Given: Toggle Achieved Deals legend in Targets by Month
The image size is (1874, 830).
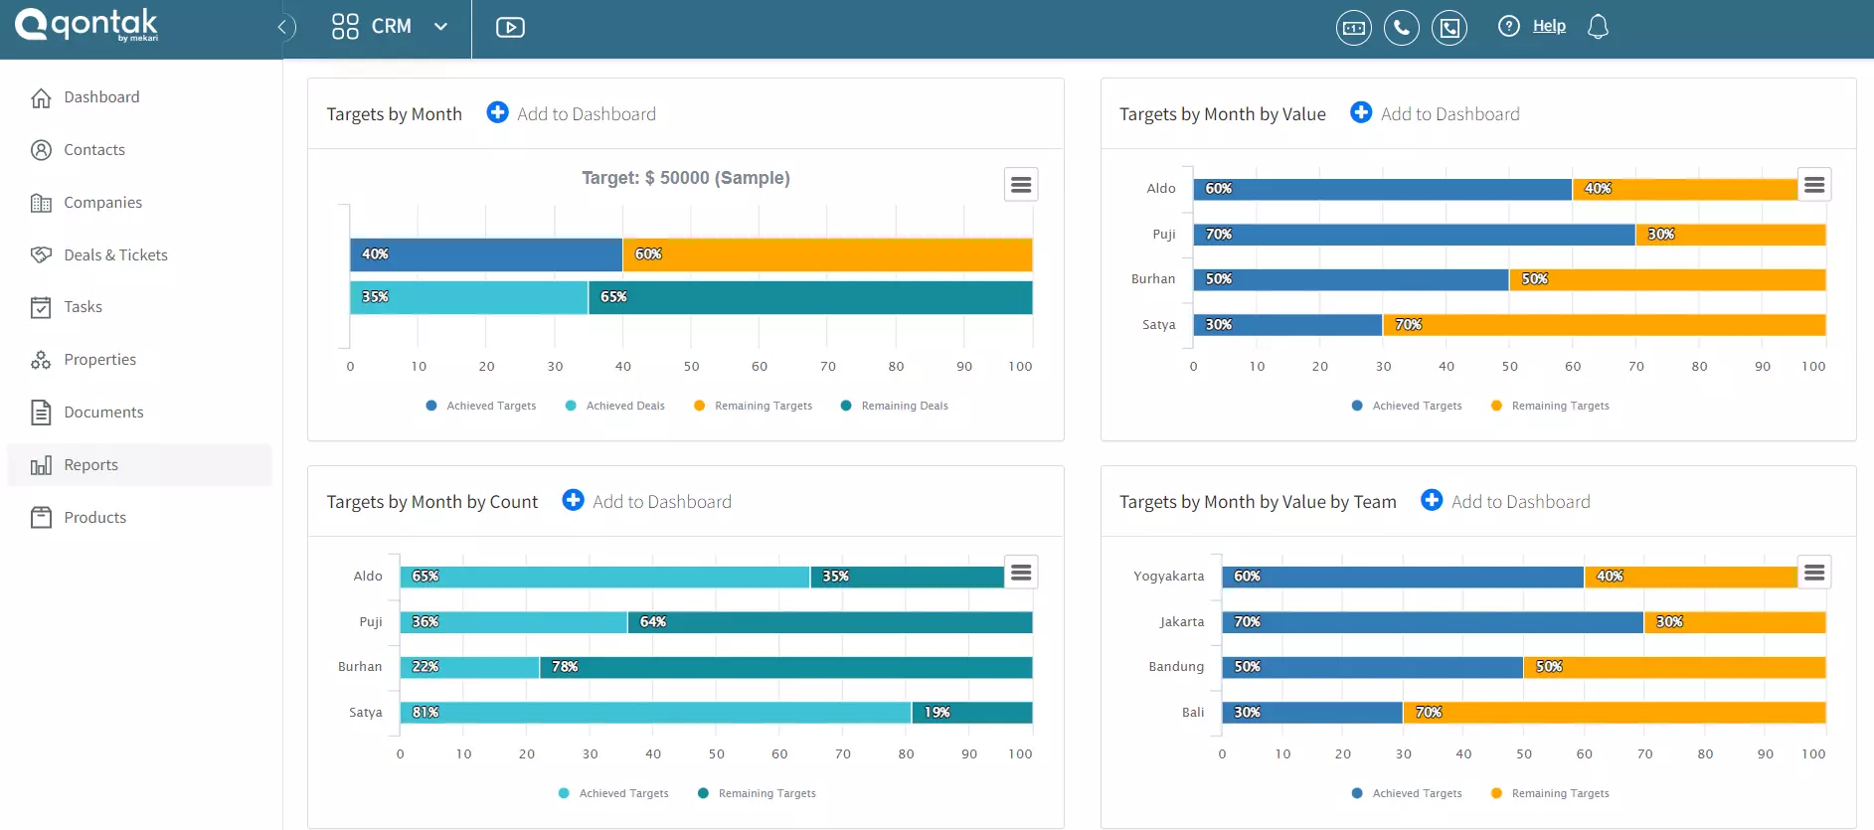Looking at the screenshot, I should pyautogui.click(x=615, y=406).
